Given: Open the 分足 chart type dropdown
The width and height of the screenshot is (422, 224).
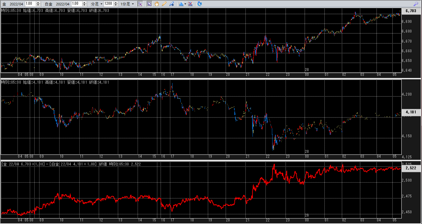Looking at the screenshot, I should [x=97, y=4].
